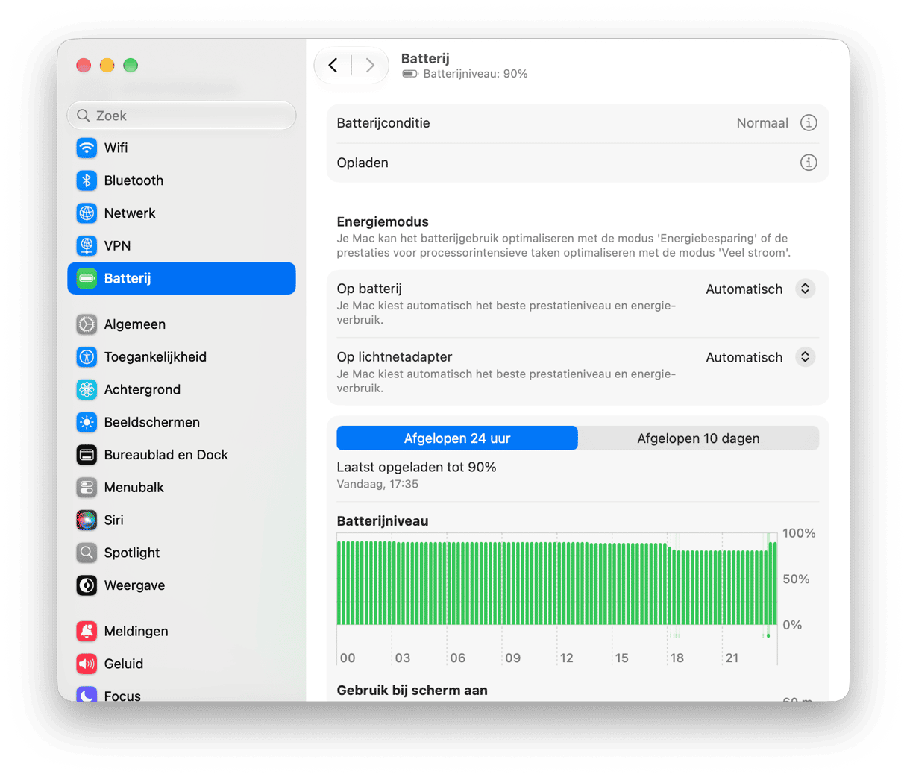Click the battery level icon in header
This screenshot has height=777, width=907.
tap(410, 74)
